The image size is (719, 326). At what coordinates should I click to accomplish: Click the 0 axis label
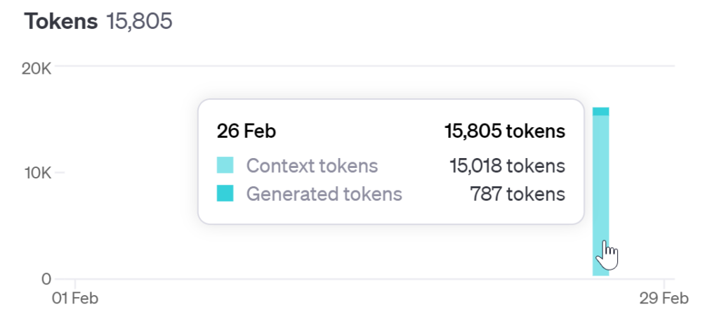click(46, 279)
